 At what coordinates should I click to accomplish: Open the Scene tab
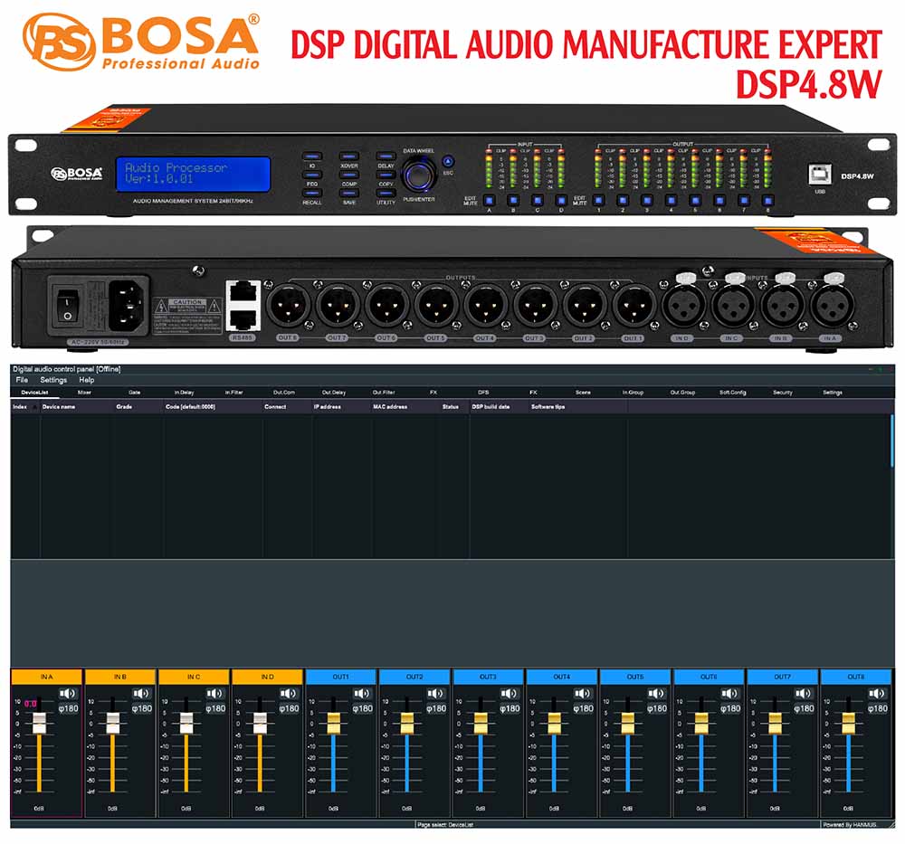click(583, 393)
